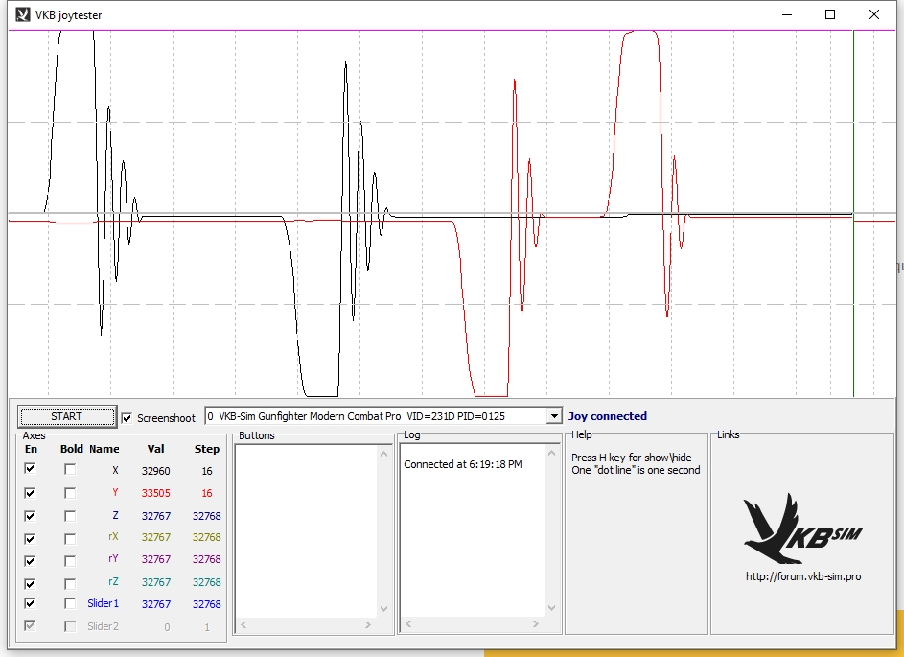The width and height of the screenshot is (904, 657).
Task: Click the green vertical cursor line in graph
Action: [853, 288]
